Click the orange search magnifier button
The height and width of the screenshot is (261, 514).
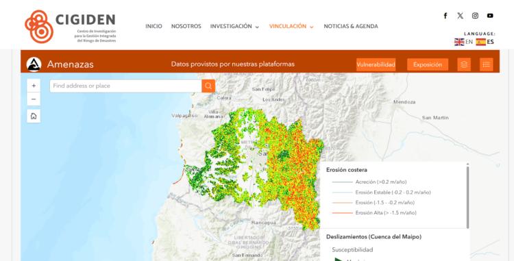[x=208, y=86]
